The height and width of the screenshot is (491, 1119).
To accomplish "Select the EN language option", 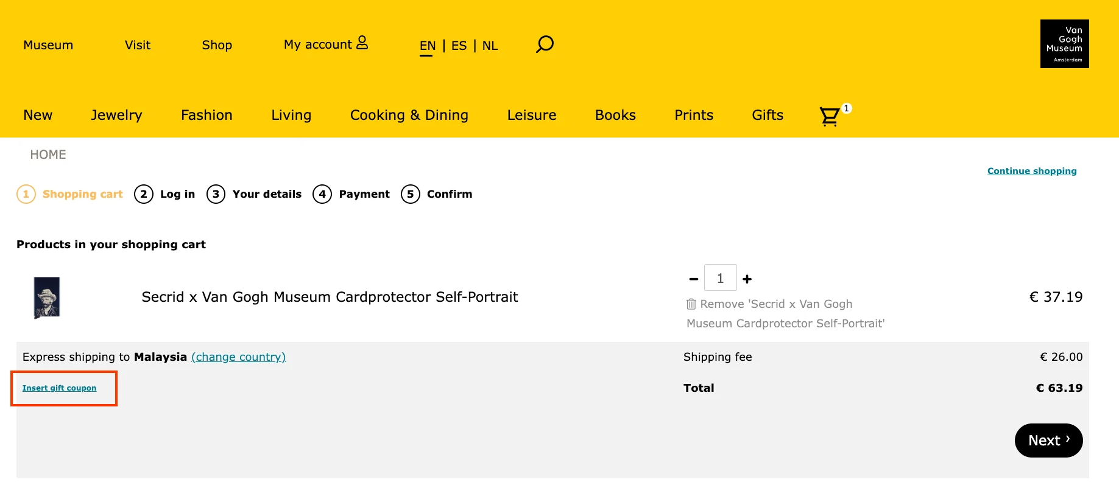I will click(428, 46).
